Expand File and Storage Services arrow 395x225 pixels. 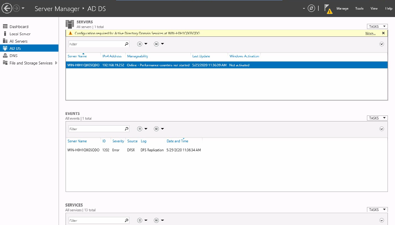pyautogui.click(x=56, y=63)
